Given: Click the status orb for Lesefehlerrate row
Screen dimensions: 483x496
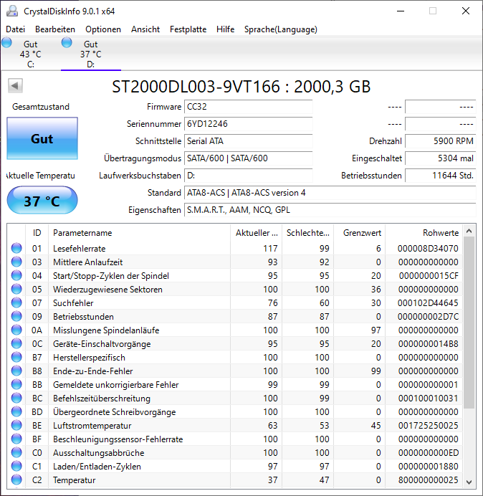Looking at the screenshot, I should [x=16, y=248].
